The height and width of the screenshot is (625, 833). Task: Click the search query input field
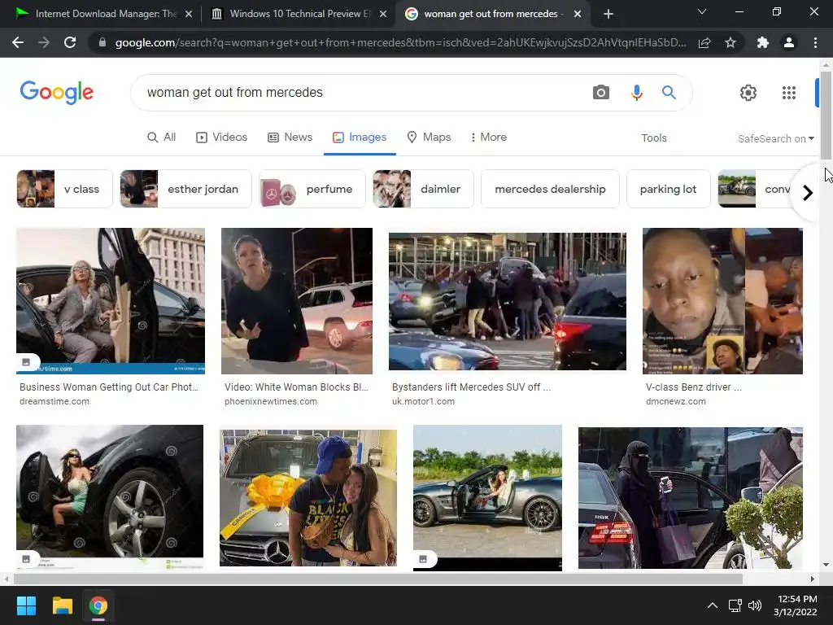361,93
